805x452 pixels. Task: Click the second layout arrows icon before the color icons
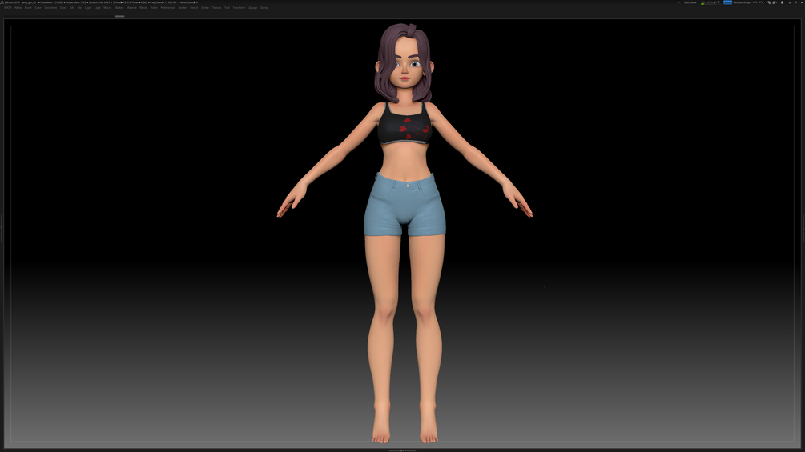coord(761,2)
